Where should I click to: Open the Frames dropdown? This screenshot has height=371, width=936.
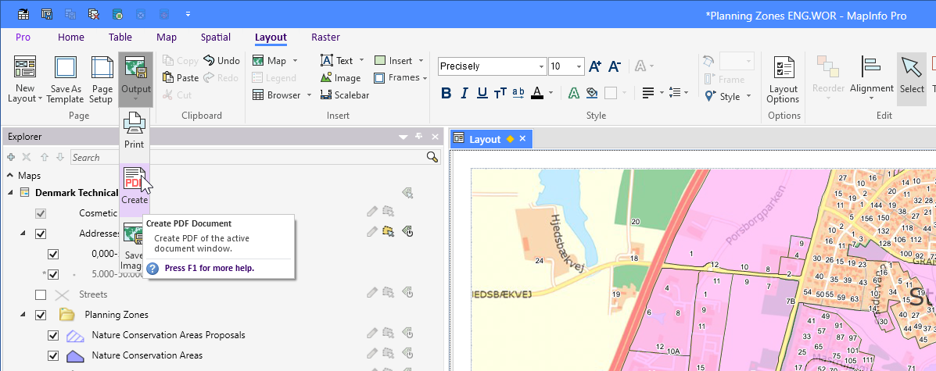(425, 77)
